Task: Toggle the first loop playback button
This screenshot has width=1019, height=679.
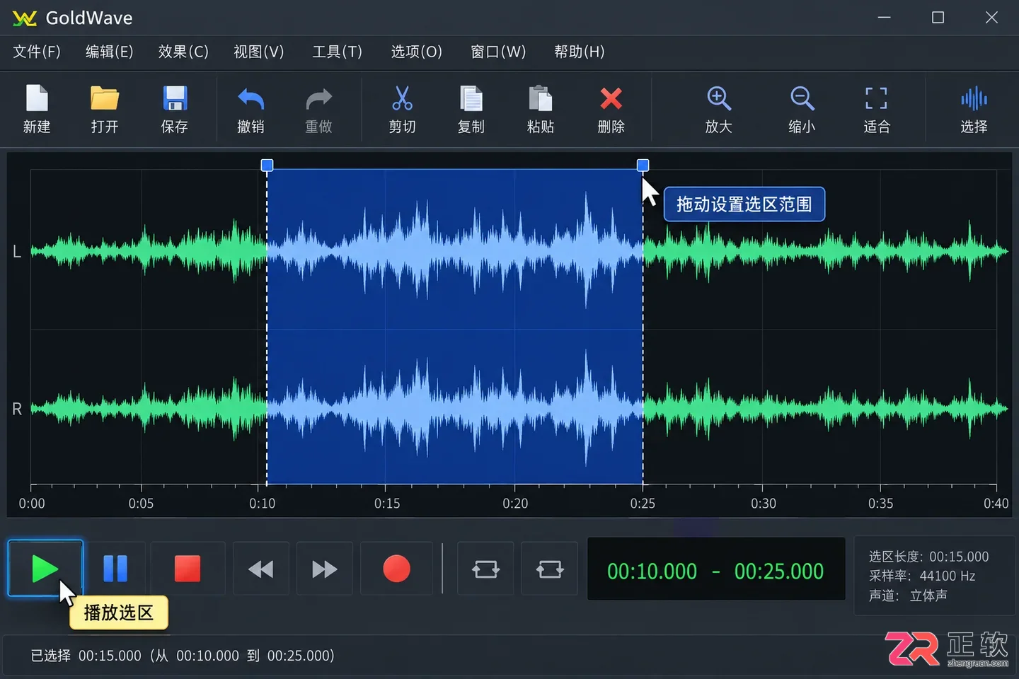Action: (x=485, y=569)
